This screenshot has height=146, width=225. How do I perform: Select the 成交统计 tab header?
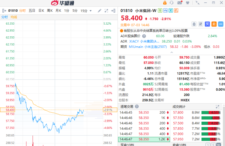point(179,107)
